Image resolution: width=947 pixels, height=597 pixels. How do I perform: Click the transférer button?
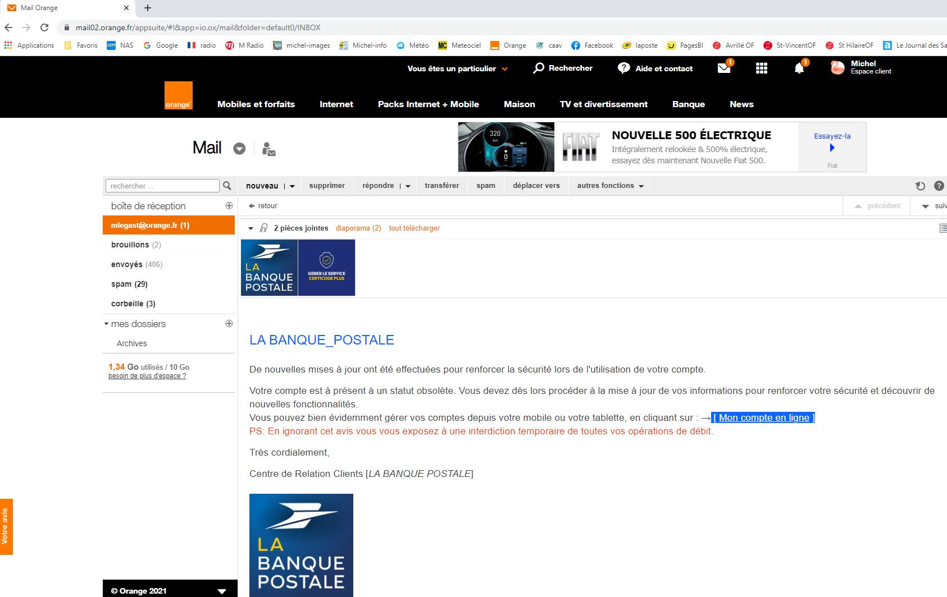pos(442,186)
